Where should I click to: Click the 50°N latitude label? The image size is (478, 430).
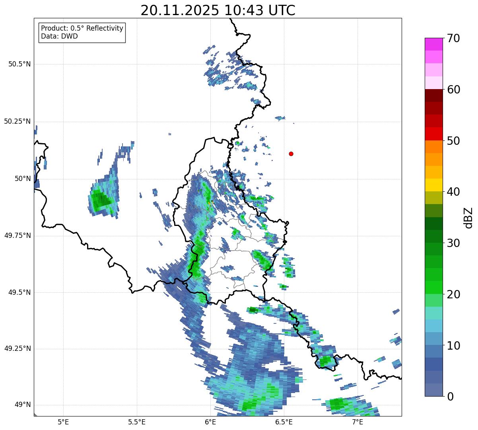[x=23, y=179]
